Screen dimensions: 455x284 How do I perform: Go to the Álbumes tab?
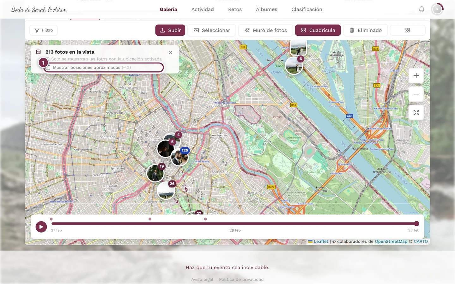tap(266, 9)
